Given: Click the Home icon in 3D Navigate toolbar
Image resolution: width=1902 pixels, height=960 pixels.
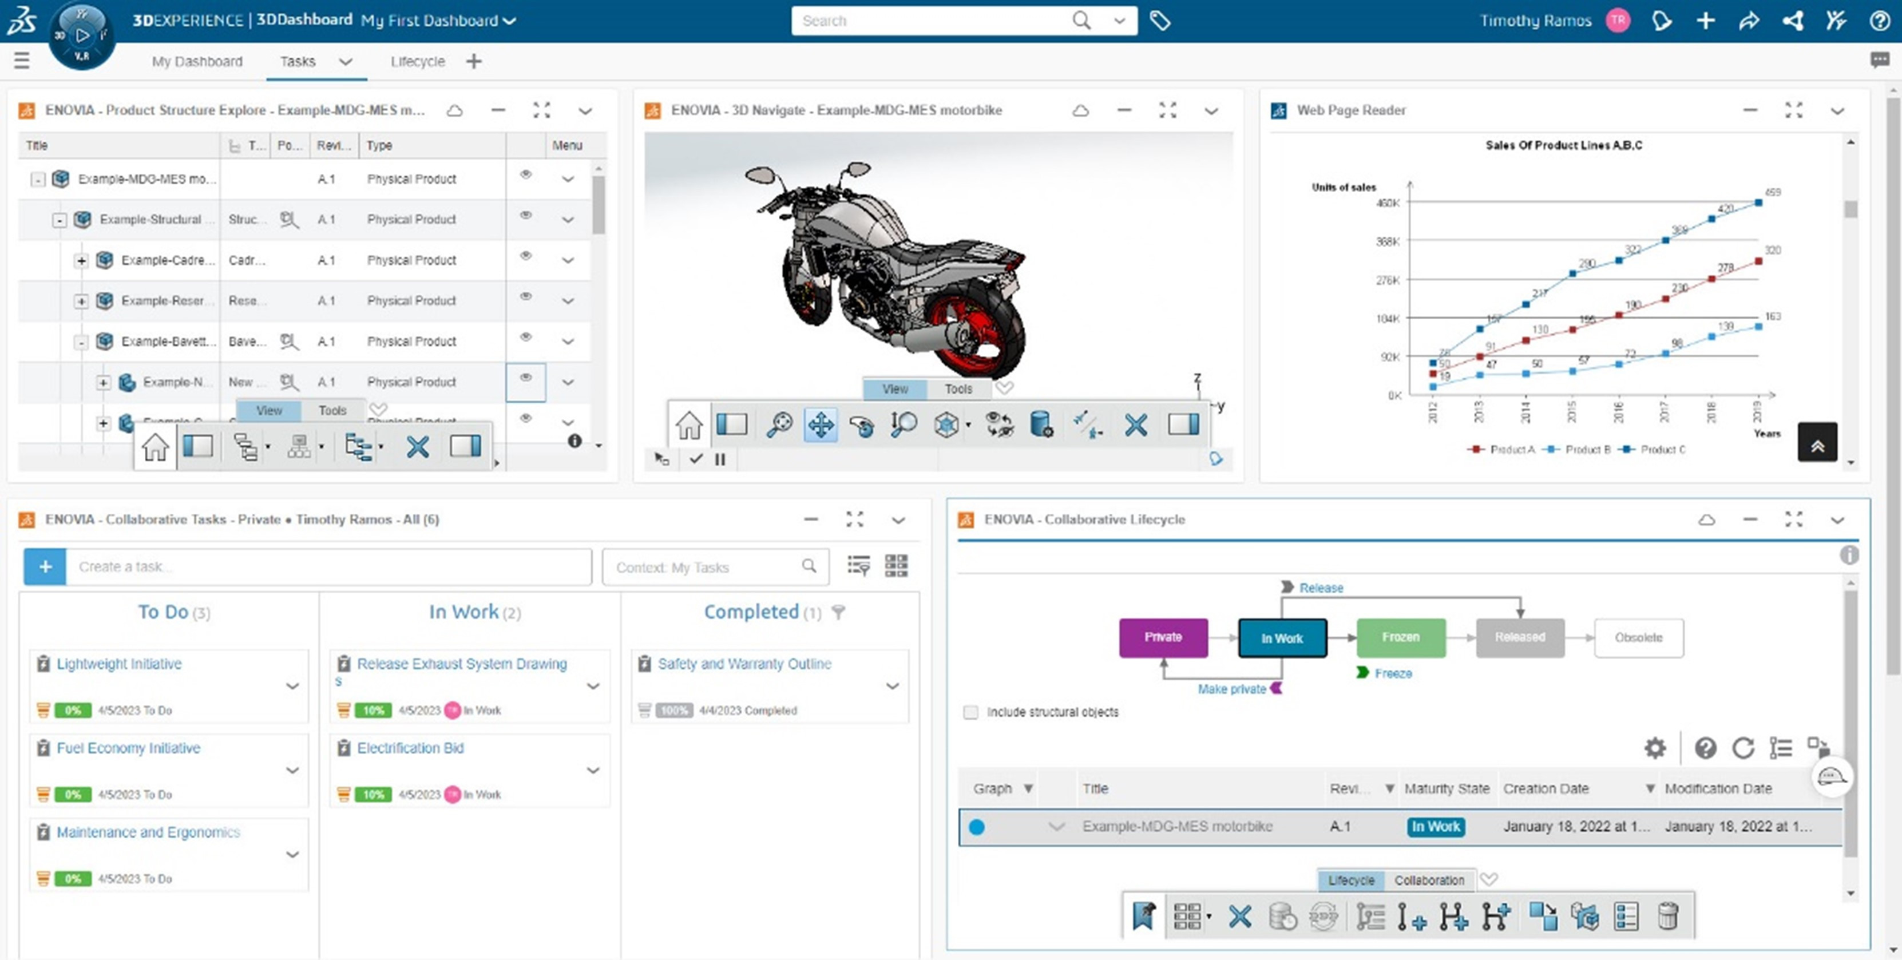Looking at the screenshot, I should [x=688, y=425].
